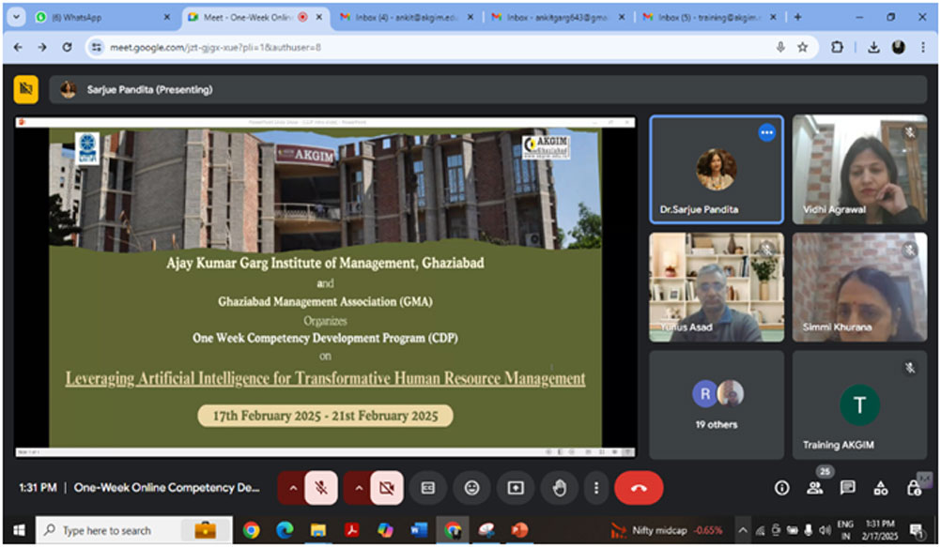Image resolution: width=941 pixels, height=547 pixels.
Task: Click the Present now screen-share icon
Action: 516,488
